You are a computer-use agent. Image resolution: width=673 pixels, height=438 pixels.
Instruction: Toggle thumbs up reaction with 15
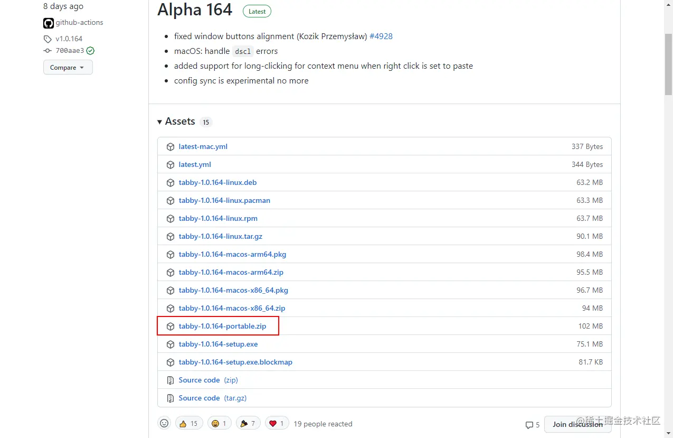[188, 423]
